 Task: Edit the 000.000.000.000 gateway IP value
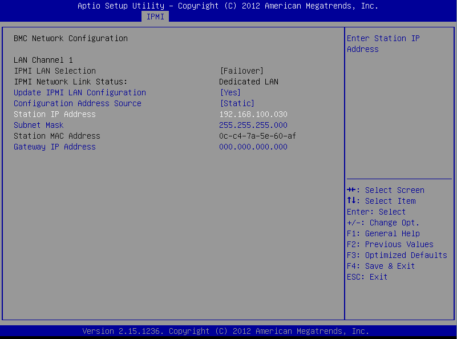253,147
